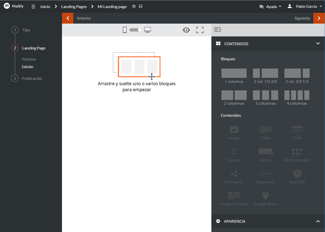This screenshot has height=232, width=325.
Task: Select the mobile phone view icon
Action: tap(125, 30)
